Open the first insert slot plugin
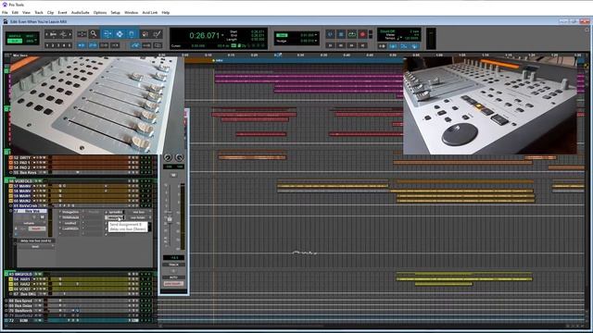The width and height of the screenshot is (593, 333). point(70,212)
